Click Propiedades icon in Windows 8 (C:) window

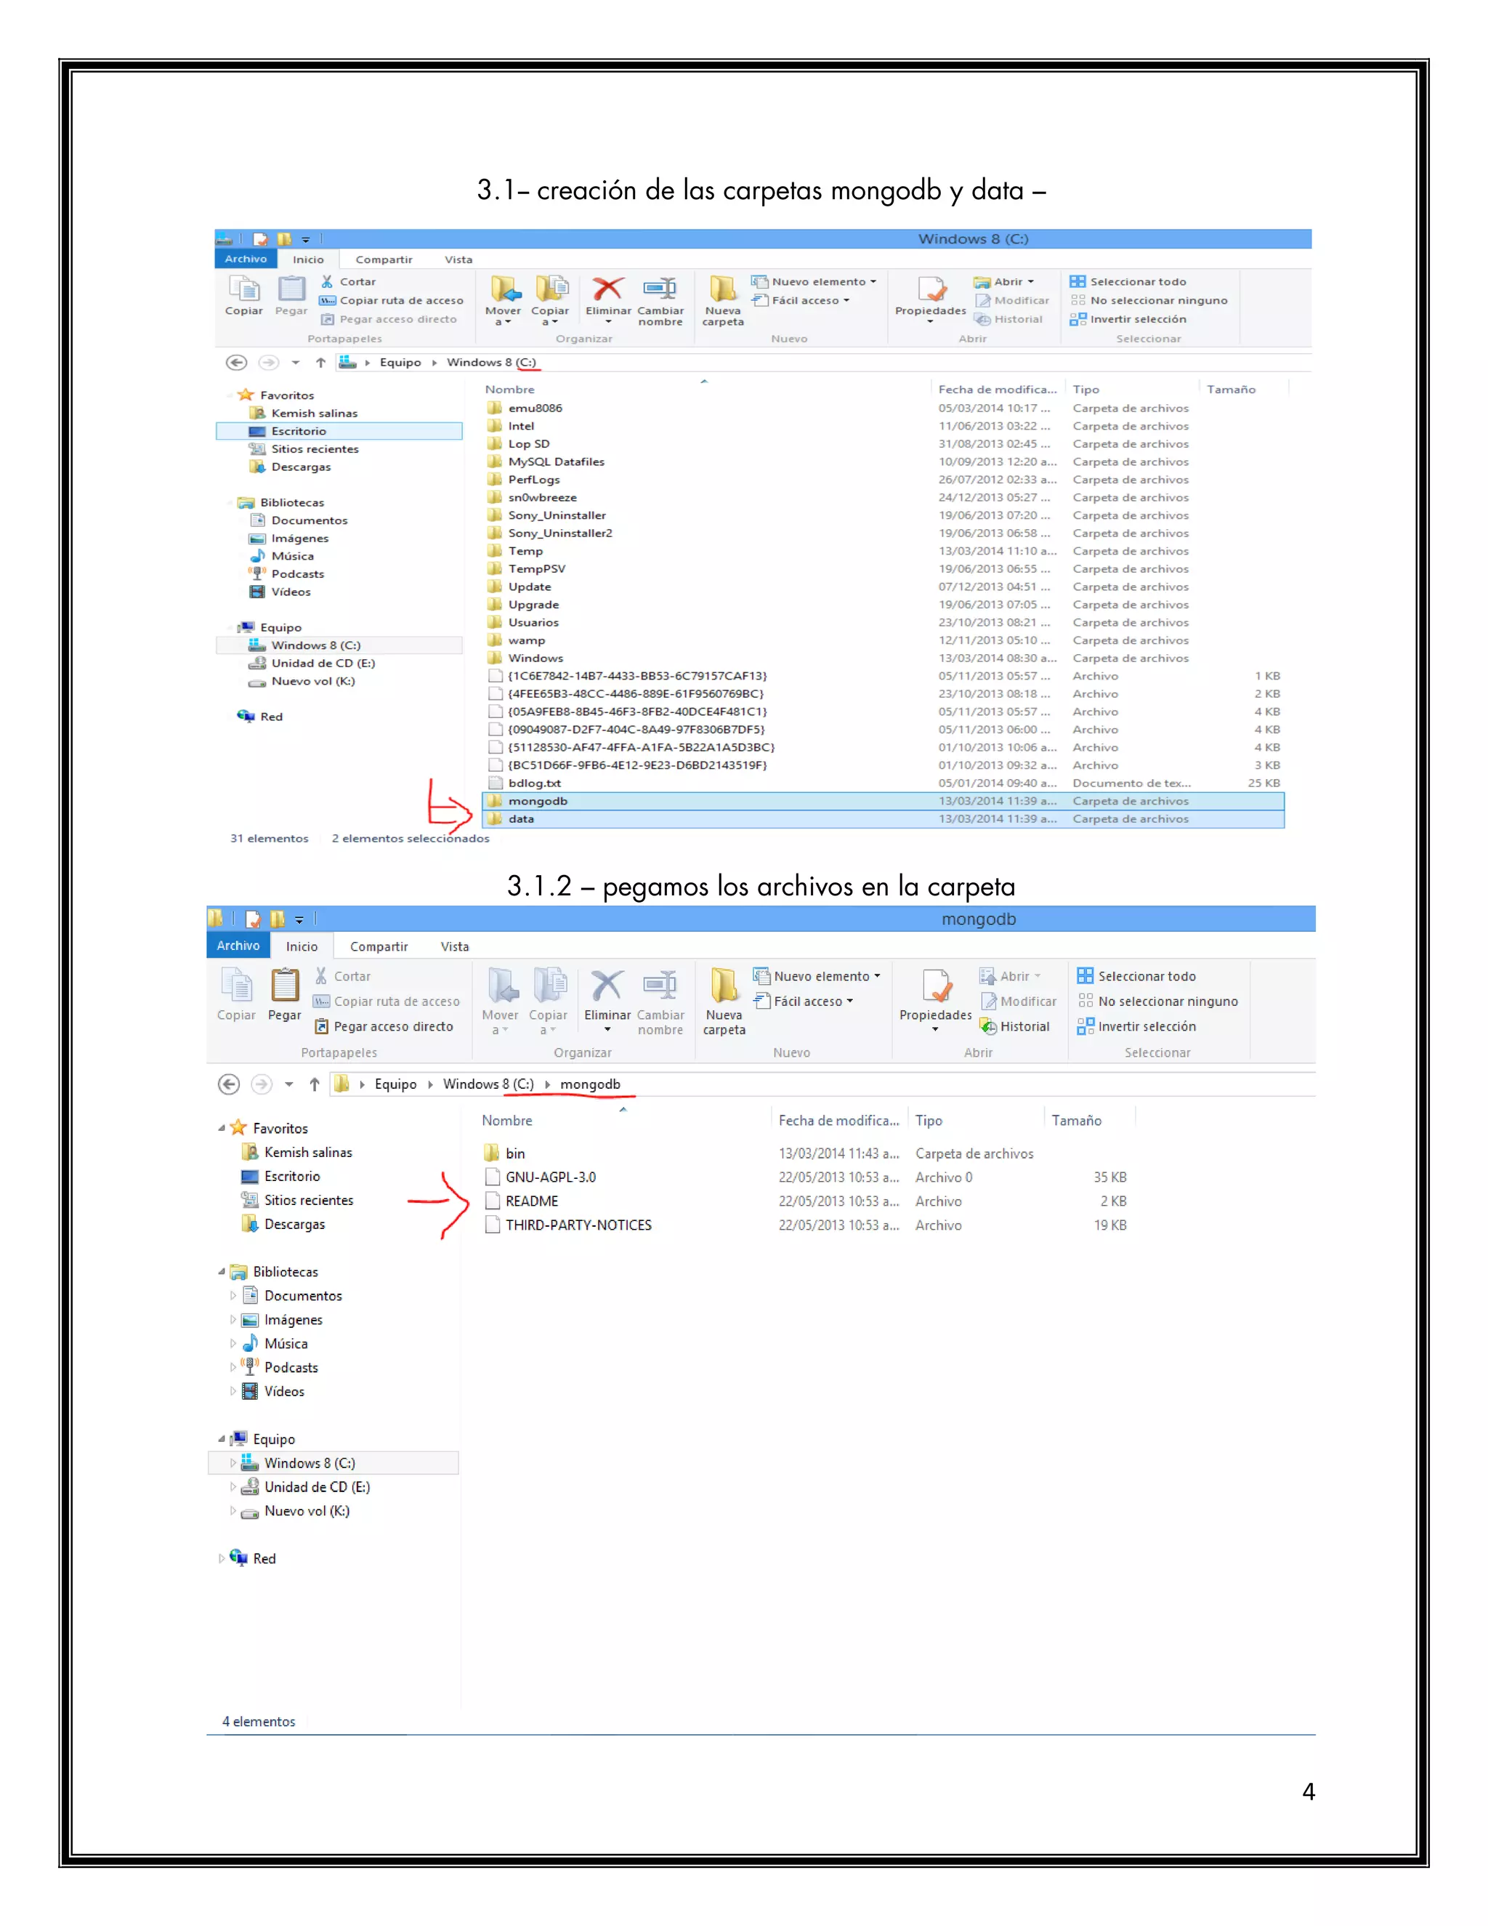[x=931, y=290]
